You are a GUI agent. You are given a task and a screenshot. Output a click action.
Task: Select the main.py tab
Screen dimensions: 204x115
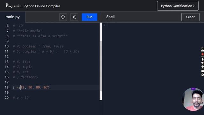pyautogui.click(x=13, y=17)
